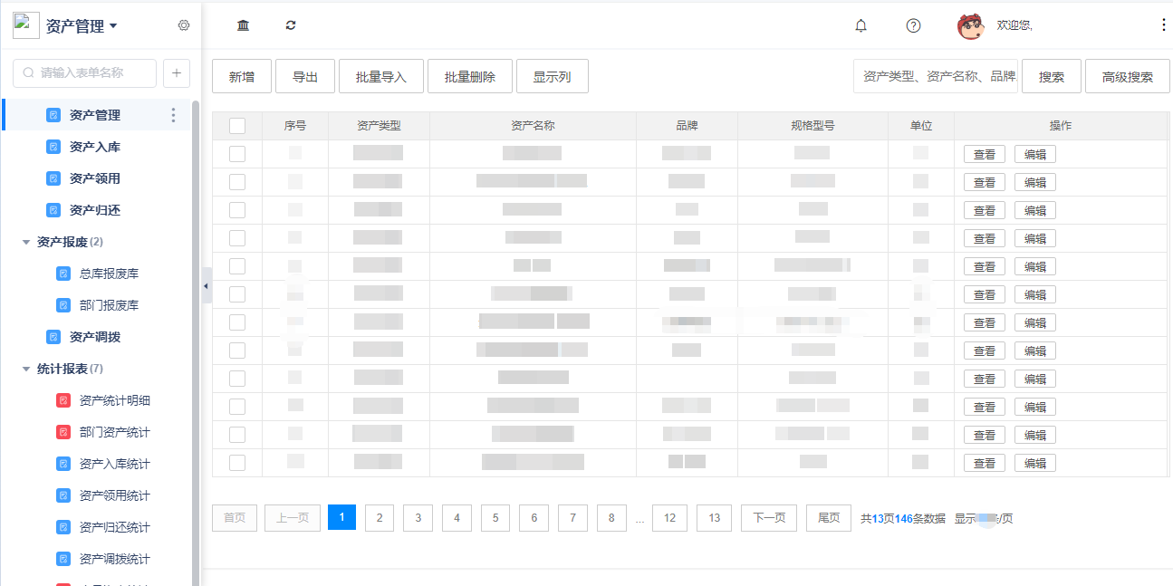Click the icon of 资产入库 sidebar item
The image size is (1173, 586).
pos(53,147)
